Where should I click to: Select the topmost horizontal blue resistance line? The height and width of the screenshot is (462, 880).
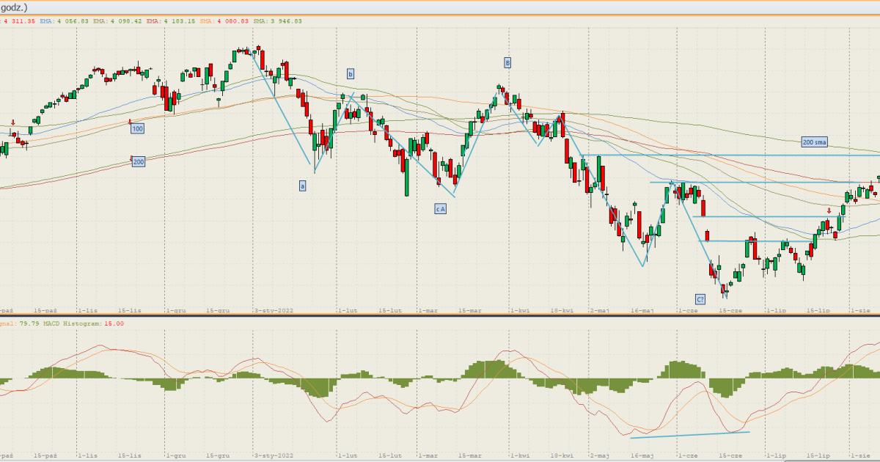[x=733, y=155]
